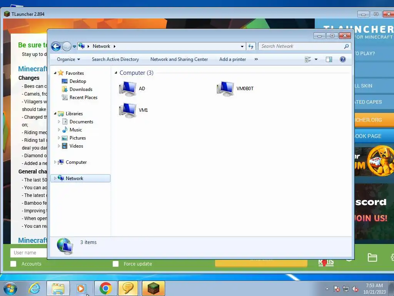Click the network globe icon in details pane

coord(65,246)
